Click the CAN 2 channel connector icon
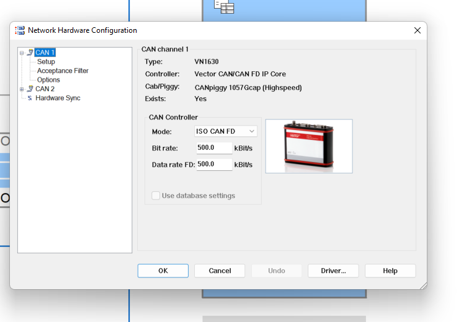Viewport: 469px width, 322px height. pos(30,89)
